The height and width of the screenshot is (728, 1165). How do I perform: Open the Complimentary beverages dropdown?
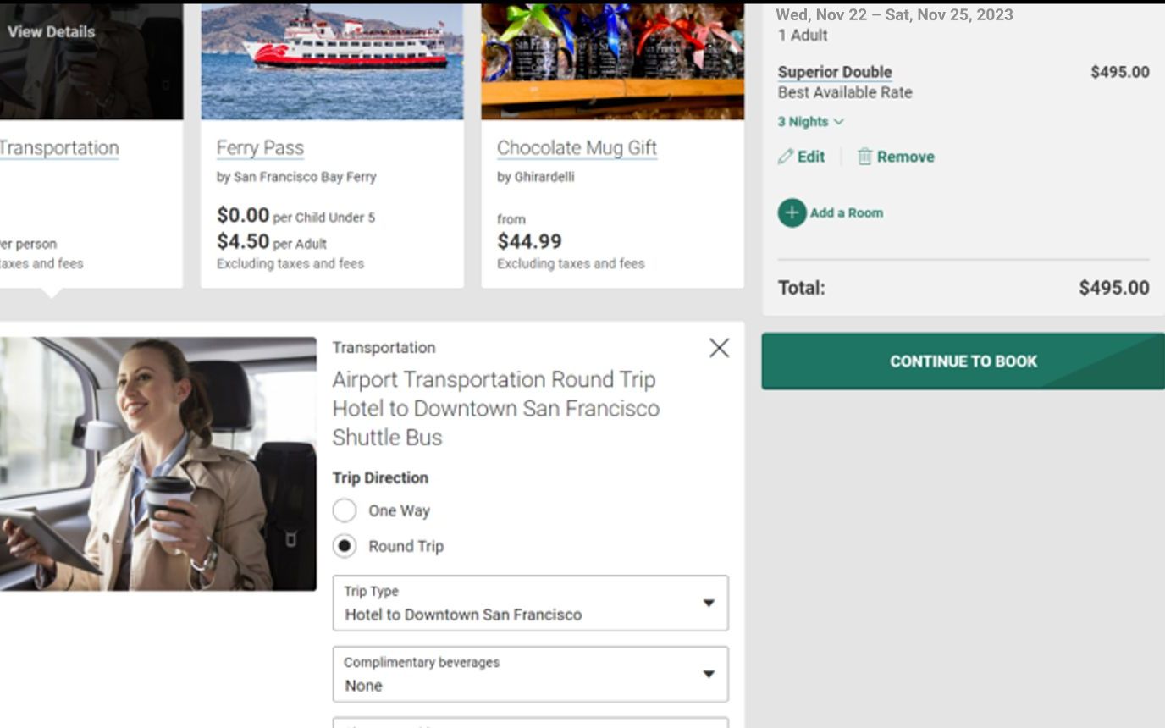pyautogui.click(x=530, y=675)
